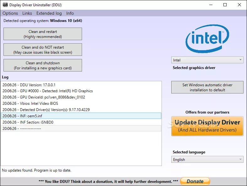Select log row GPU DeviceId pci\ven_8086&dev_0102
Viewport: 247px width, 186px height.
tap(81, 97)
